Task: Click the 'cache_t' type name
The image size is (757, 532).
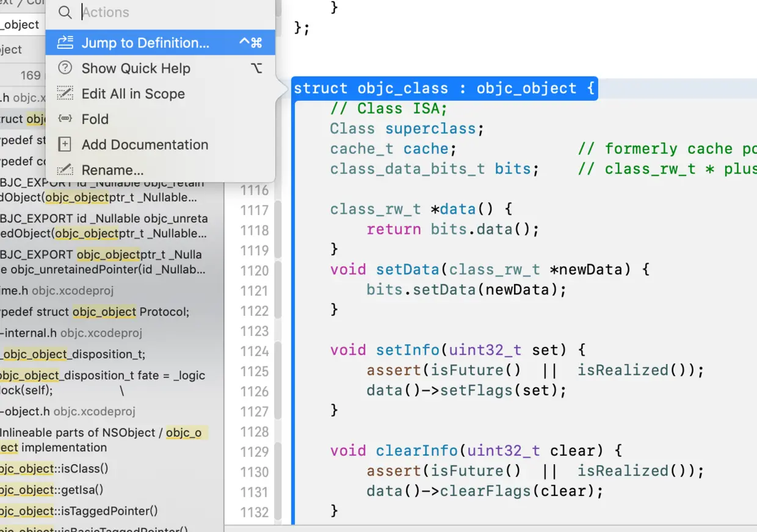Action: point(362,149)
